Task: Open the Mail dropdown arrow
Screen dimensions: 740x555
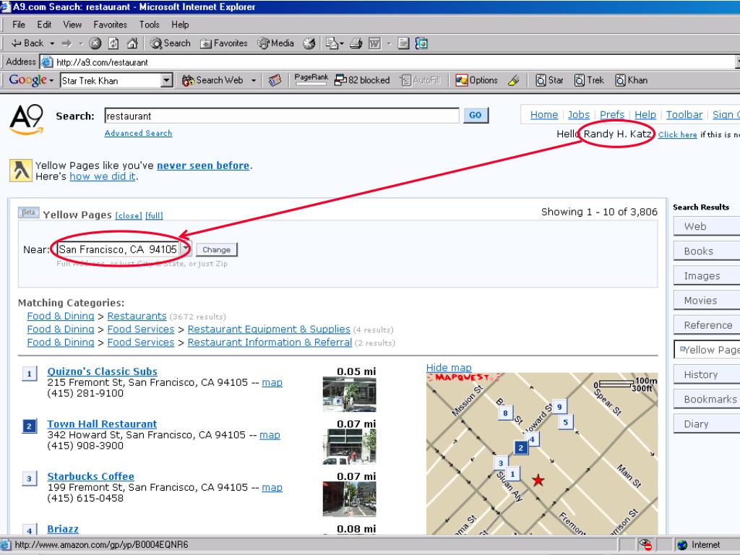Action: click(342, 43)
